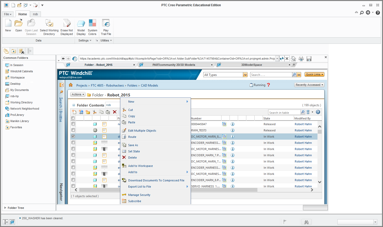
Task: Click the URL address field
Action: [x=177, y=59]
